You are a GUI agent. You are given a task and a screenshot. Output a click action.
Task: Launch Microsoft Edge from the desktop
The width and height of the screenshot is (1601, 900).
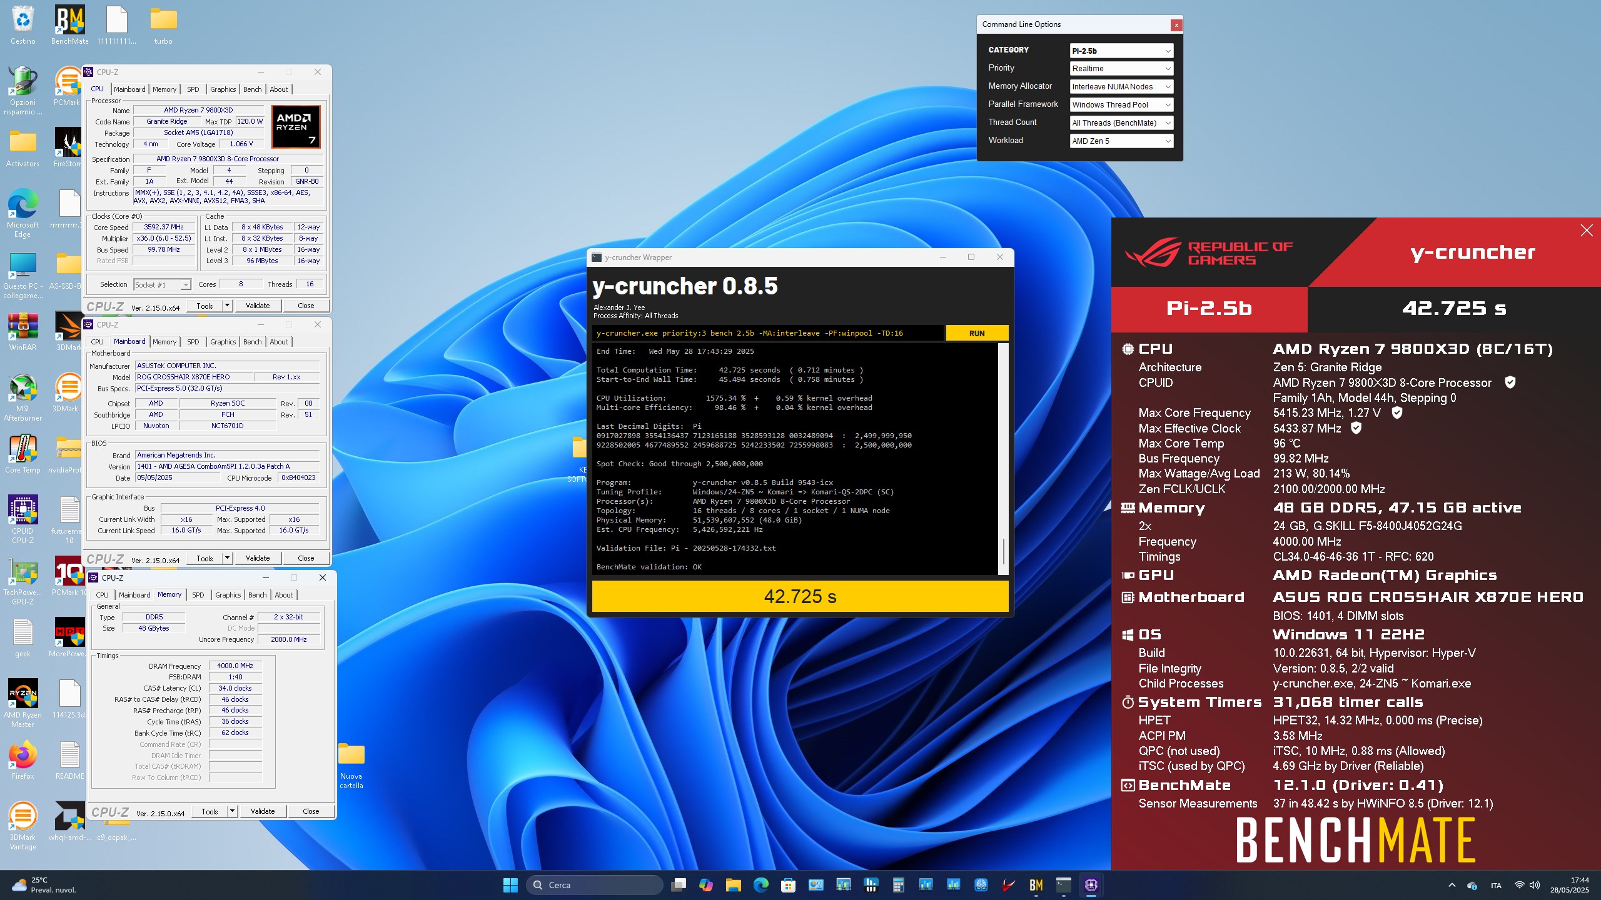point(23,212)
